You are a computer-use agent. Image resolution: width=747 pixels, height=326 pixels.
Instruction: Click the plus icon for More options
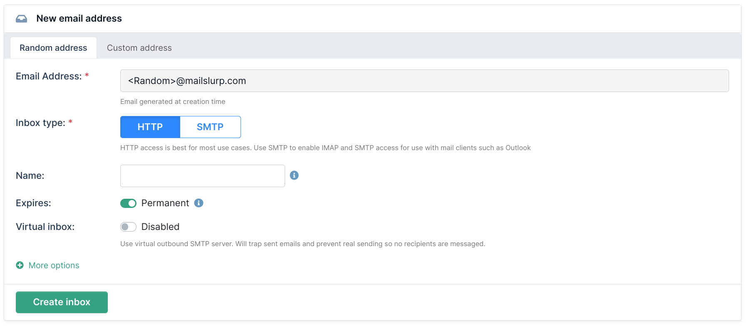click(x=20, y=265)
